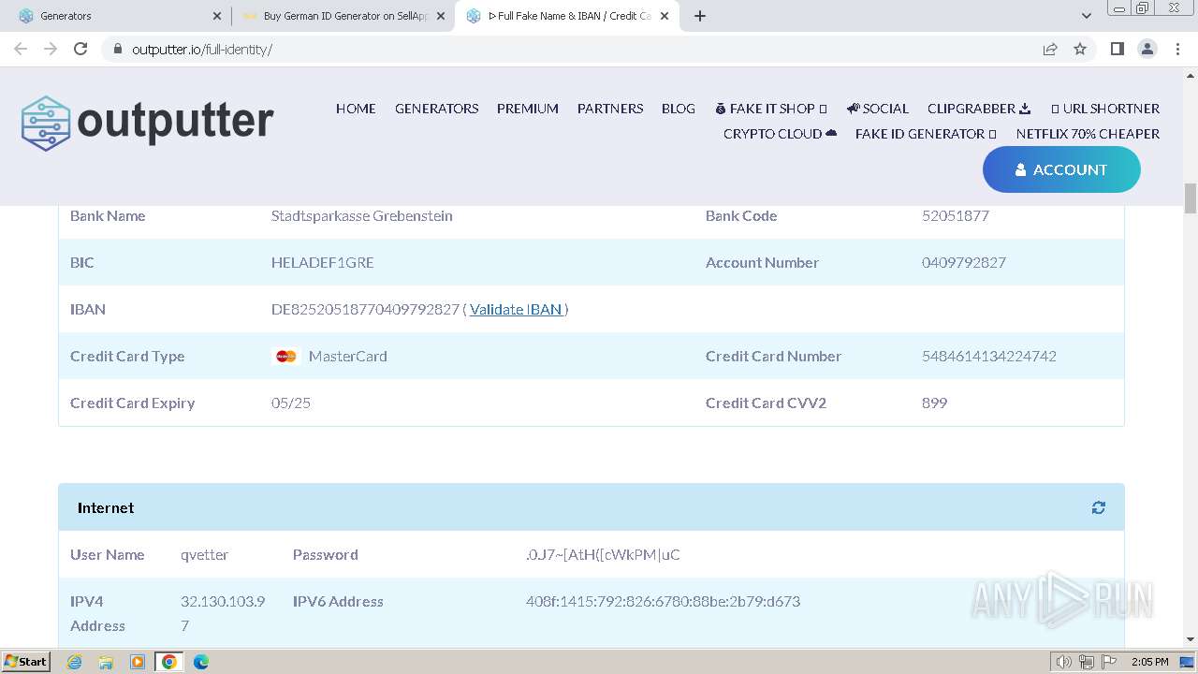
Task: Click the address bar URL
Action: click(202, 49)
